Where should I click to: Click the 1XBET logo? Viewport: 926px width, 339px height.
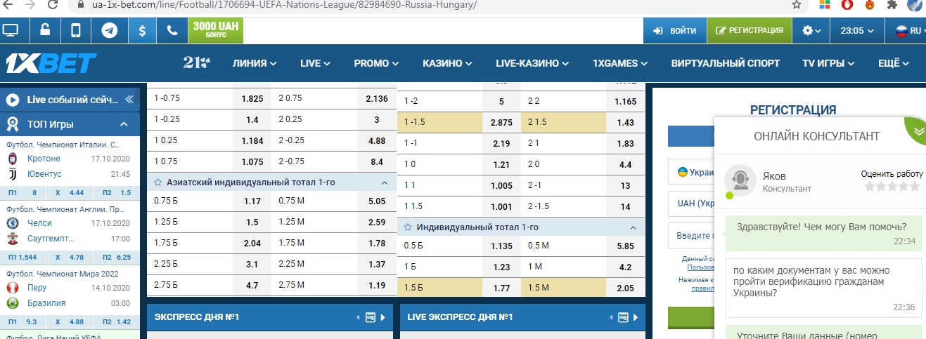(51, 63)
